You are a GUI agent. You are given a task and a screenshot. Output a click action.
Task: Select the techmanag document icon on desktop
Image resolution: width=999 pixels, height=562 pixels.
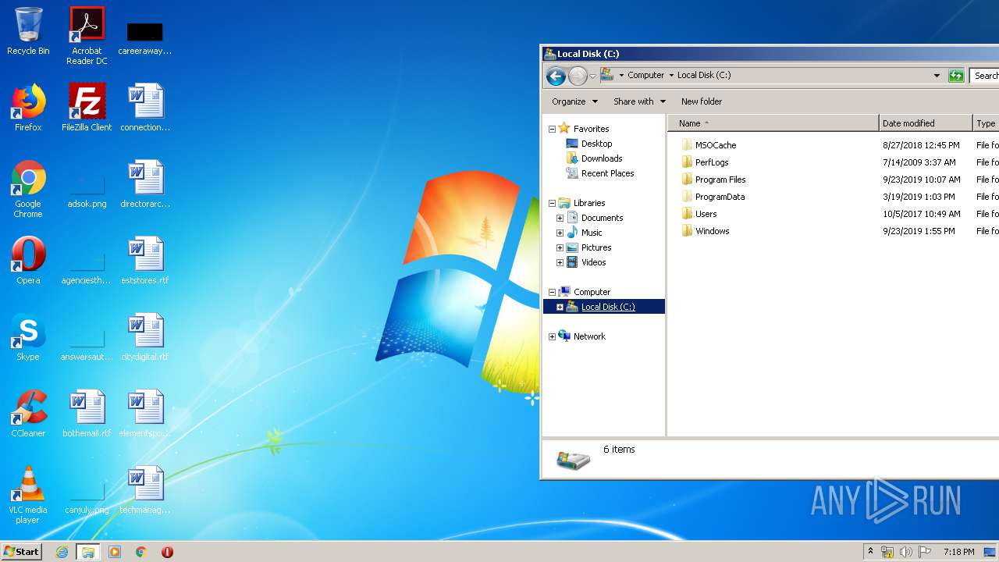(145, 490)
